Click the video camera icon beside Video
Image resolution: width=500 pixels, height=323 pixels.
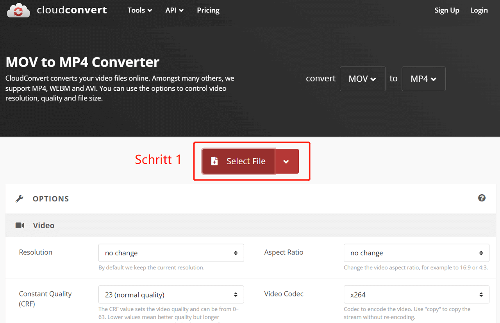20,225
